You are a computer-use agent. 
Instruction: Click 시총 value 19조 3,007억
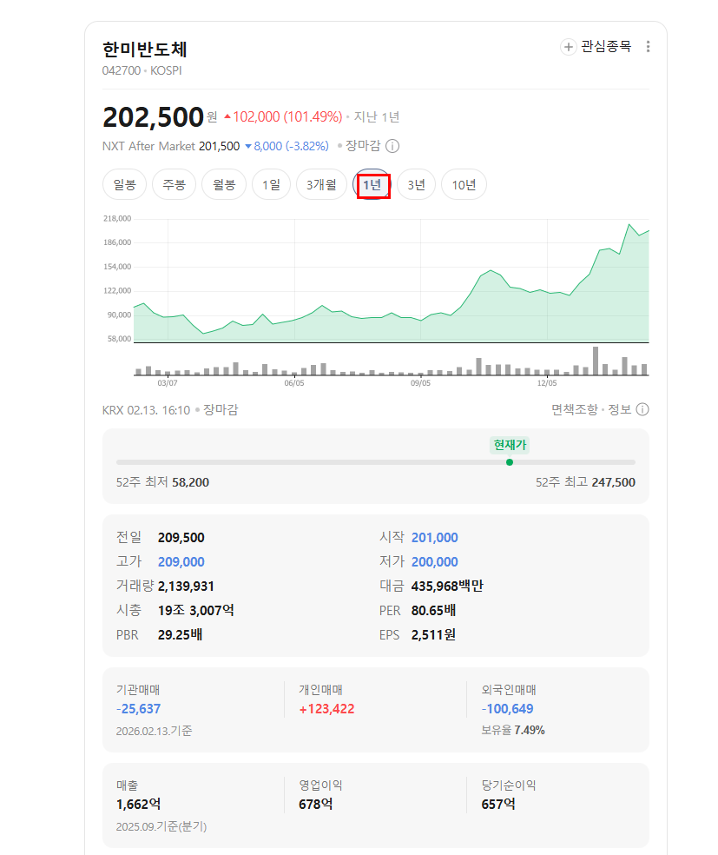click(195, 610)
